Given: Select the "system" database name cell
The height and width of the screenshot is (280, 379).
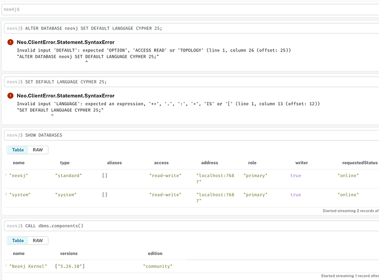Looking at the screenshot, I should point(20,195).
